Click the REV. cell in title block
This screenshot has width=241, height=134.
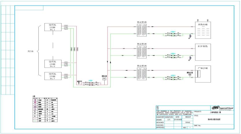[x=184, y=127]
